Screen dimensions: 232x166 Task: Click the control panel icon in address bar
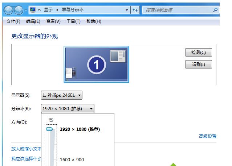(33, 10)
